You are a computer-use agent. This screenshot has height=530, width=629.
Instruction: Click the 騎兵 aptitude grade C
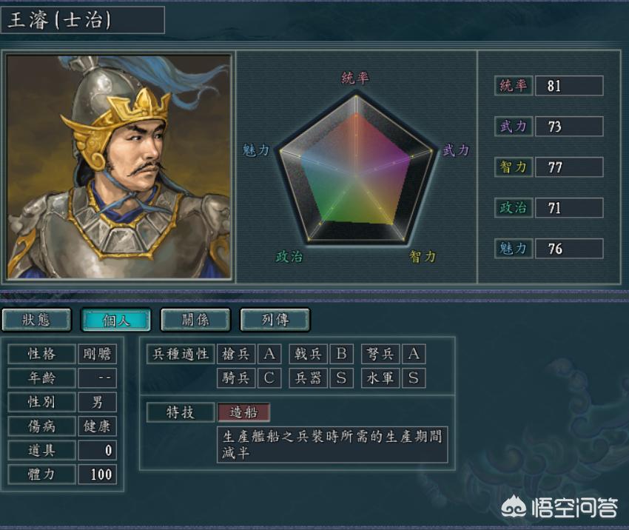(x=269, y=378)
